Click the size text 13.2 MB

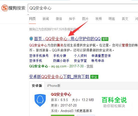88,100
